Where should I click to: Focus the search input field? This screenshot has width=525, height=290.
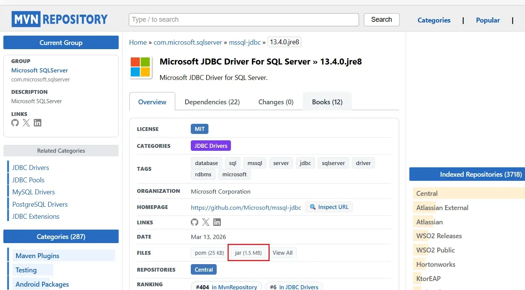tap(244, 20)
